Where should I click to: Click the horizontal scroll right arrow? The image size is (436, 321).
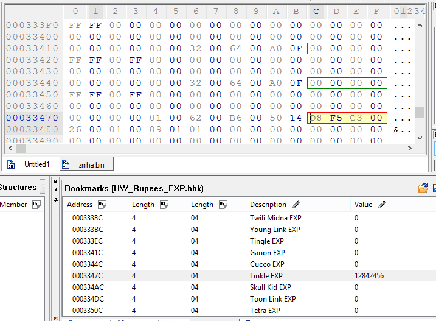(410, 148)
